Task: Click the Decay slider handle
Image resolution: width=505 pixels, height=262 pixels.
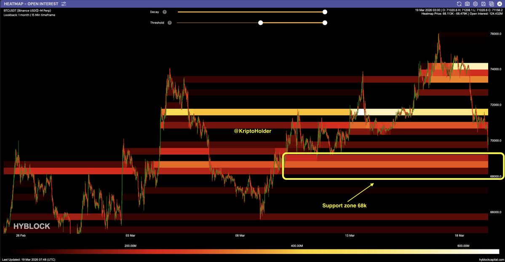Action: 325,12
